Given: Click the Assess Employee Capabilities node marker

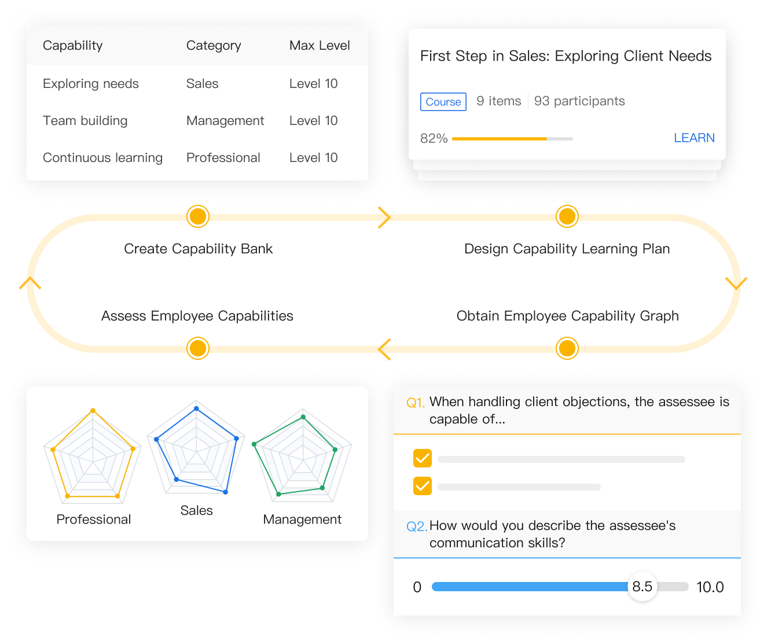Looking at the screenshot, I should click(x=197, y=348).
